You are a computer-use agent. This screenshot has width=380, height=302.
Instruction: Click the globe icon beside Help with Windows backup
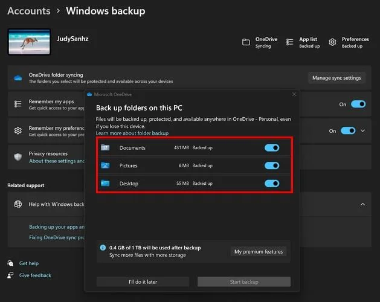point(18,204)
